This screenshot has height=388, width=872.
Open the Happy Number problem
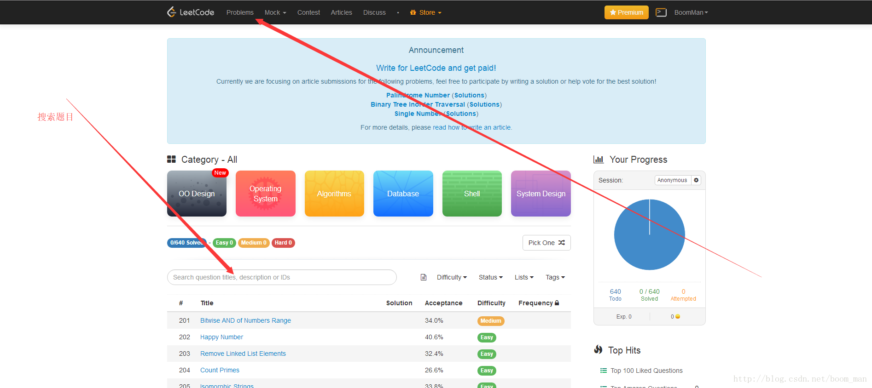point(221,337)
